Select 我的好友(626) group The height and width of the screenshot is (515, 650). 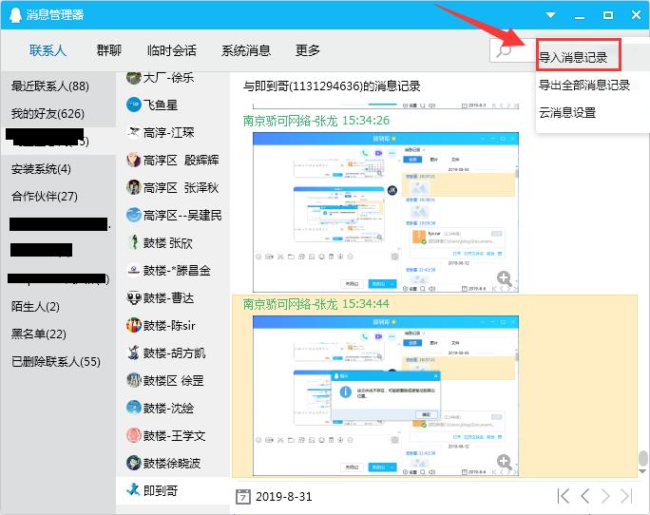click(x=48, y=113)
